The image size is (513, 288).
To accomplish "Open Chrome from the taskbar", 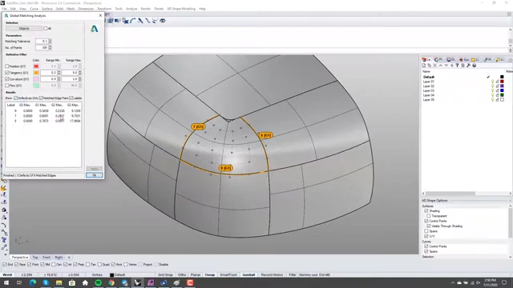I will tap(111, 282).
